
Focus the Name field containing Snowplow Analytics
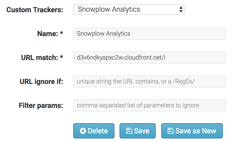150,34
